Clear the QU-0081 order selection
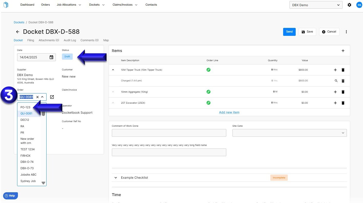 tap(37, 97)
